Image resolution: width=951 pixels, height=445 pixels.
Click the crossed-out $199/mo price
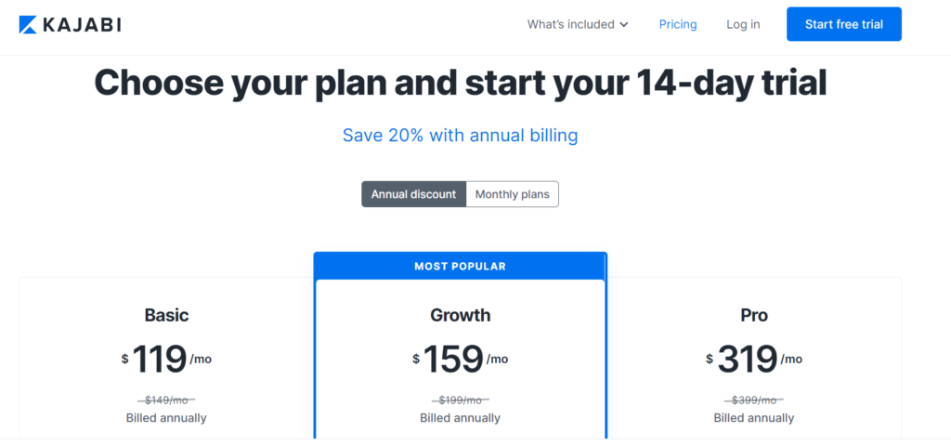point(461,400)
